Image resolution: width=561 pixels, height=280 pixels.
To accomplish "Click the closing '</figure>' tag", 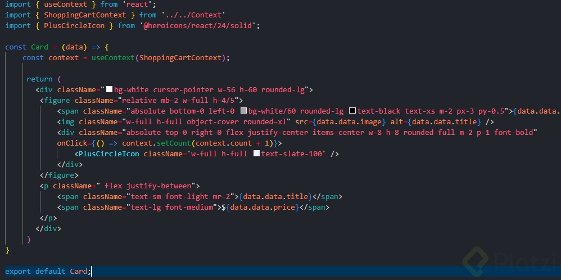I will (59, 175).
